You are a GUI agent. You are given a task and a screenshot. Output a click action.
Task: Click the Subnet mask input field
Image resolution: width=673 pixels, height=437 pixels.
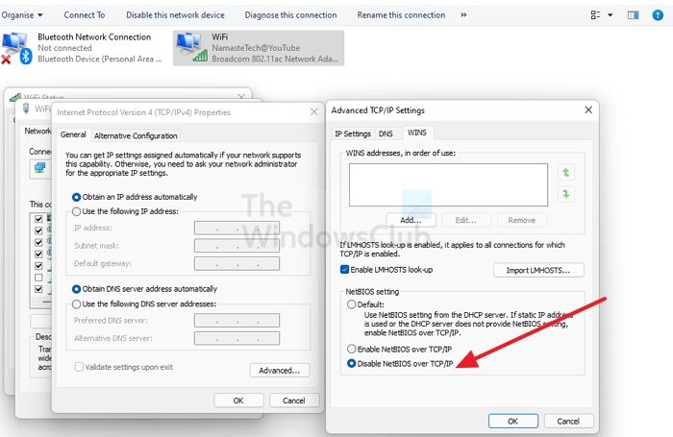(237, 246)
